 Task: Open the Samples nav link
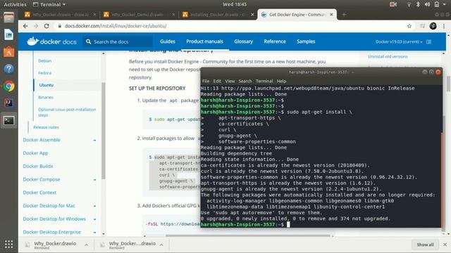tap(306, 41)
